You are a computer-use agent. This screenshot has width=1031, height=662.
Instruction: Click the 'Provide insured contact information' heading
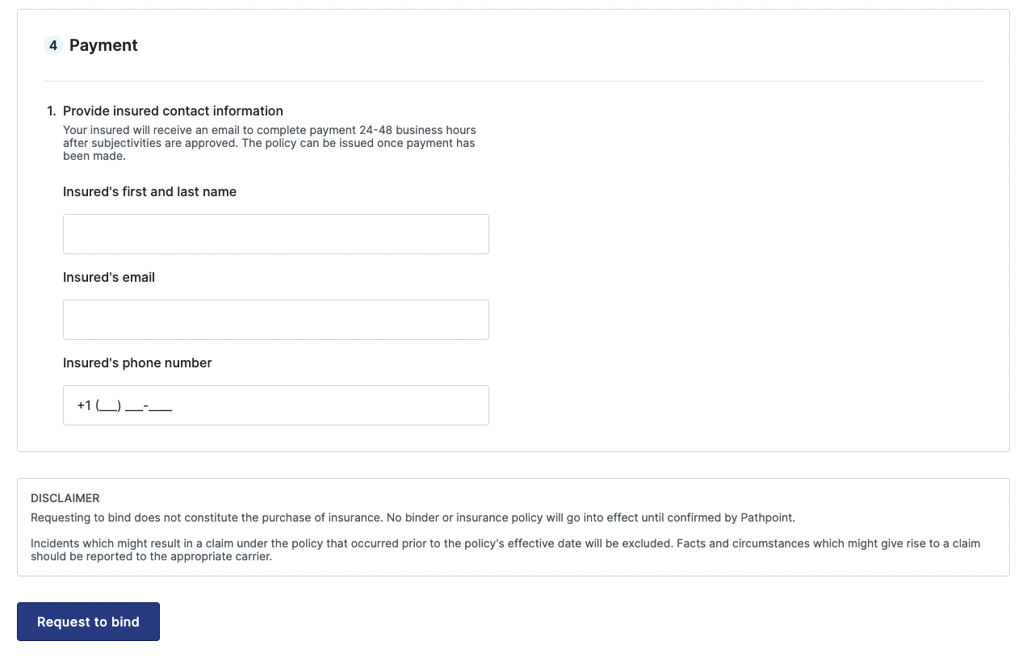coord(173,111)
